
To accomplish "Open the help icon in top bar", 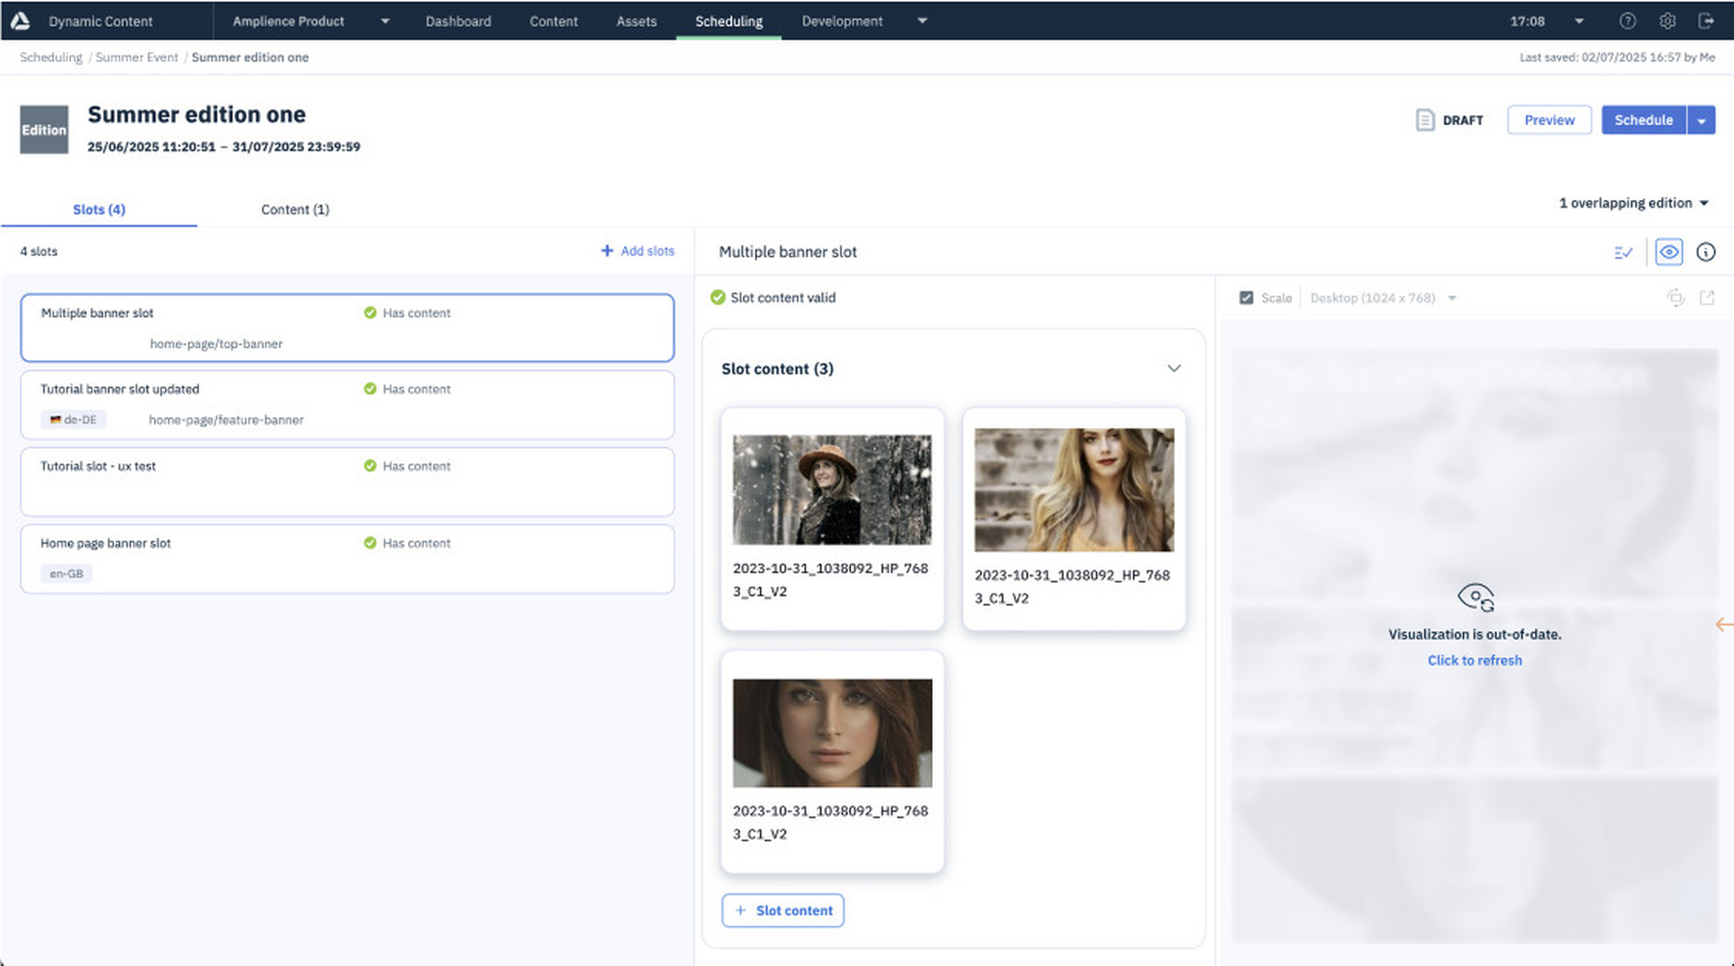I will [x=1627, y=21].
